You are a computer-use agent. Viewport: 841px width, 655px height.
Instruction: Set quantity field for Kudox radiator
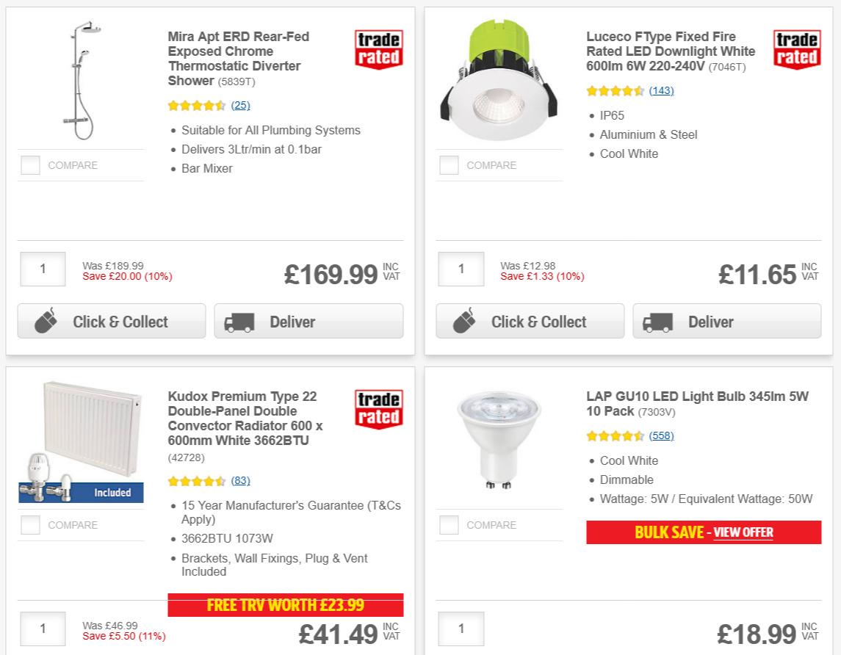pyautogui.click(x=42, y=629)
